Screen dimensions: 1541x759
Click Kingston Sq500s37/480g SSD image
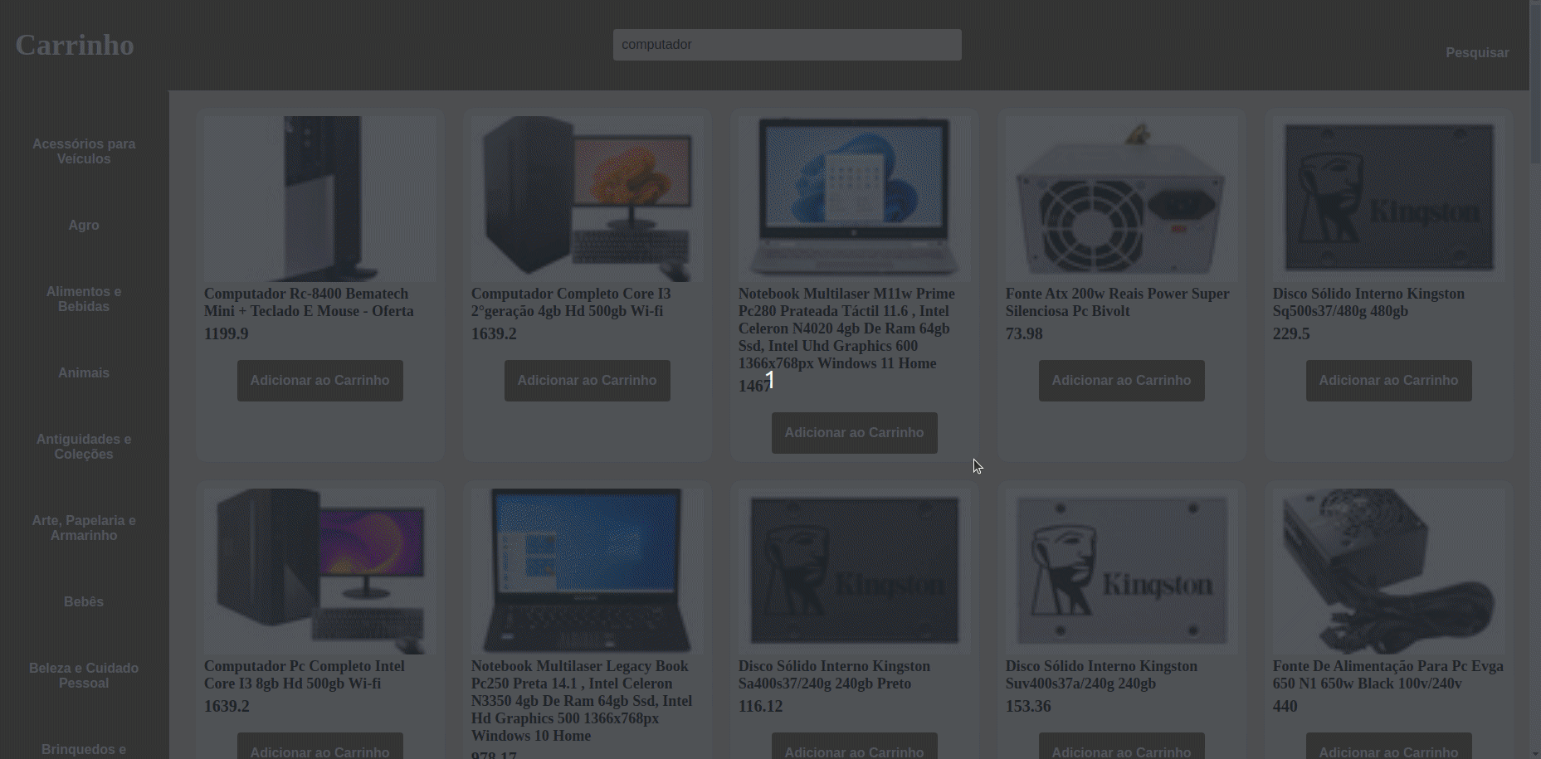pos(1389,199)
